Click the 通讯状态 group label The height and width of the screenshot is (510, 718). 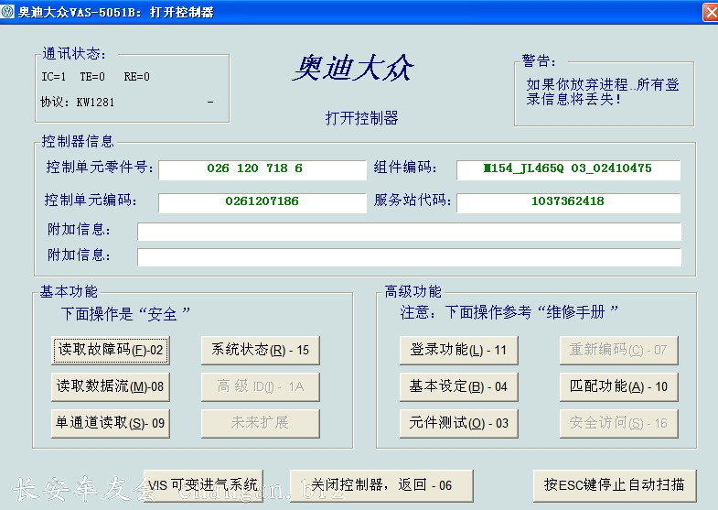tap(74, 54)
